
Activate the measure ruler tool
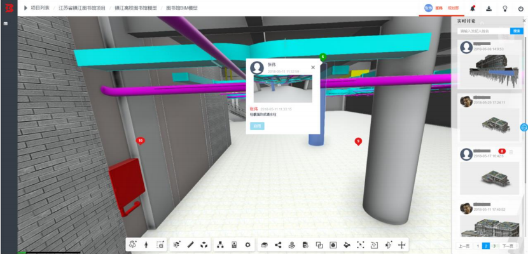190,245
